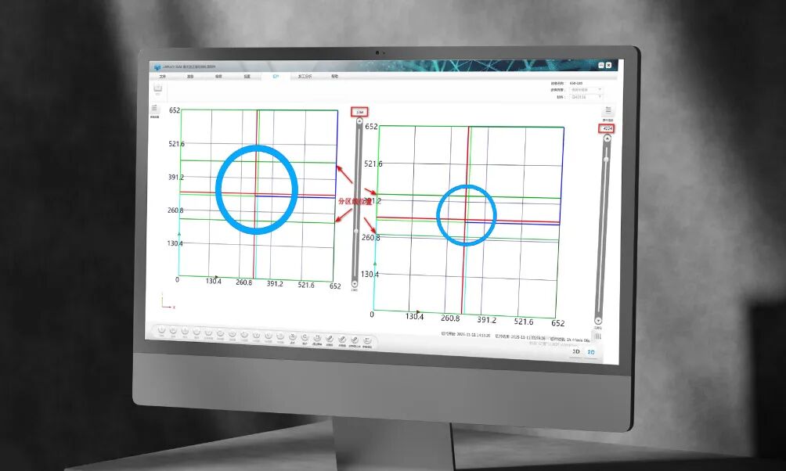This screenshot has width=786, height=471.
Task: Select the highlighted blue active menu tab
Action: (276, 76)
